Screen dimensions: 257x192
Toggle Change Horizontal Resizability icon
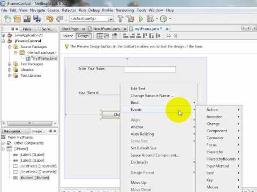[169, 36]
